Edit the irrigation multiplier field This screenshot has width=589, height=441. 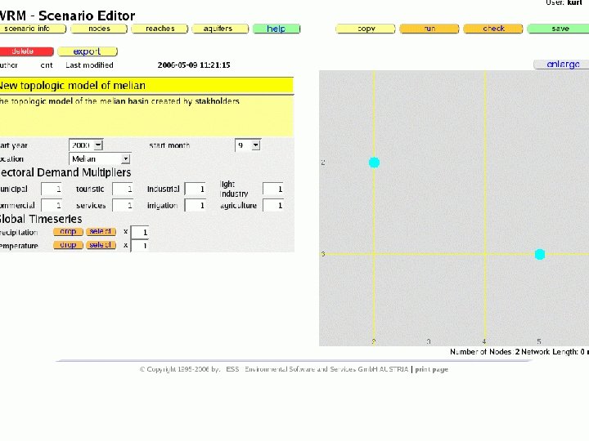(x=195, y=206)
